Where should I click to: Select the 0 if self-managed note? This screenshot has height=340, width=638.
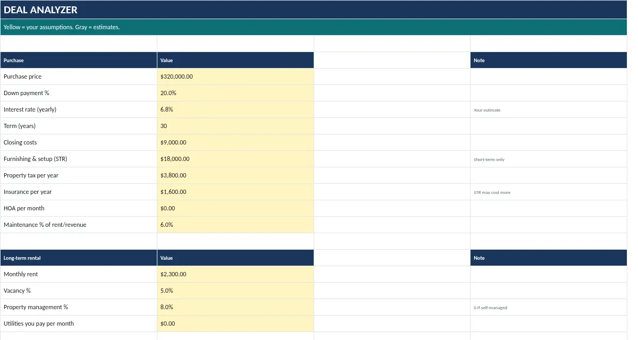pyautogui.click(x=549, y=307)
